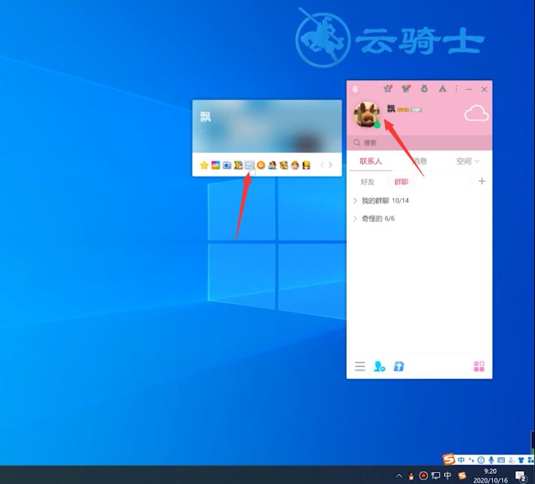Click the QQ penguin tray icon
This screenshot has height=484, width=535.
click(411, 476)
